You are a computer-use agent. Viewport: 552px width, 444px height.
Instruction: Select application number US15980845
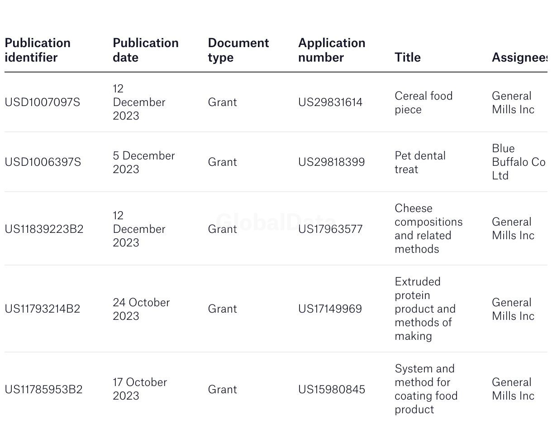point(332,390)
